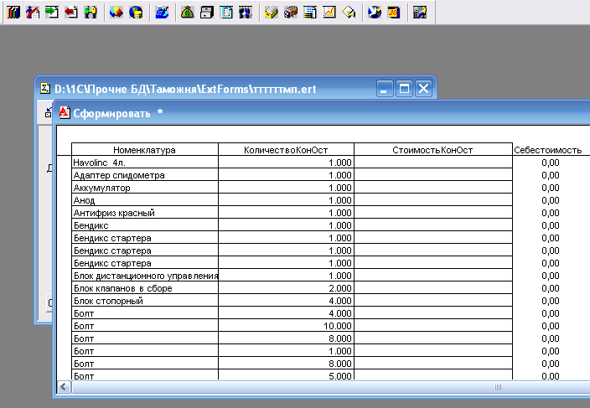This screenshot has height=408, width=590.
Task: Open the globe with coins icon
Action: coord(136,13)
